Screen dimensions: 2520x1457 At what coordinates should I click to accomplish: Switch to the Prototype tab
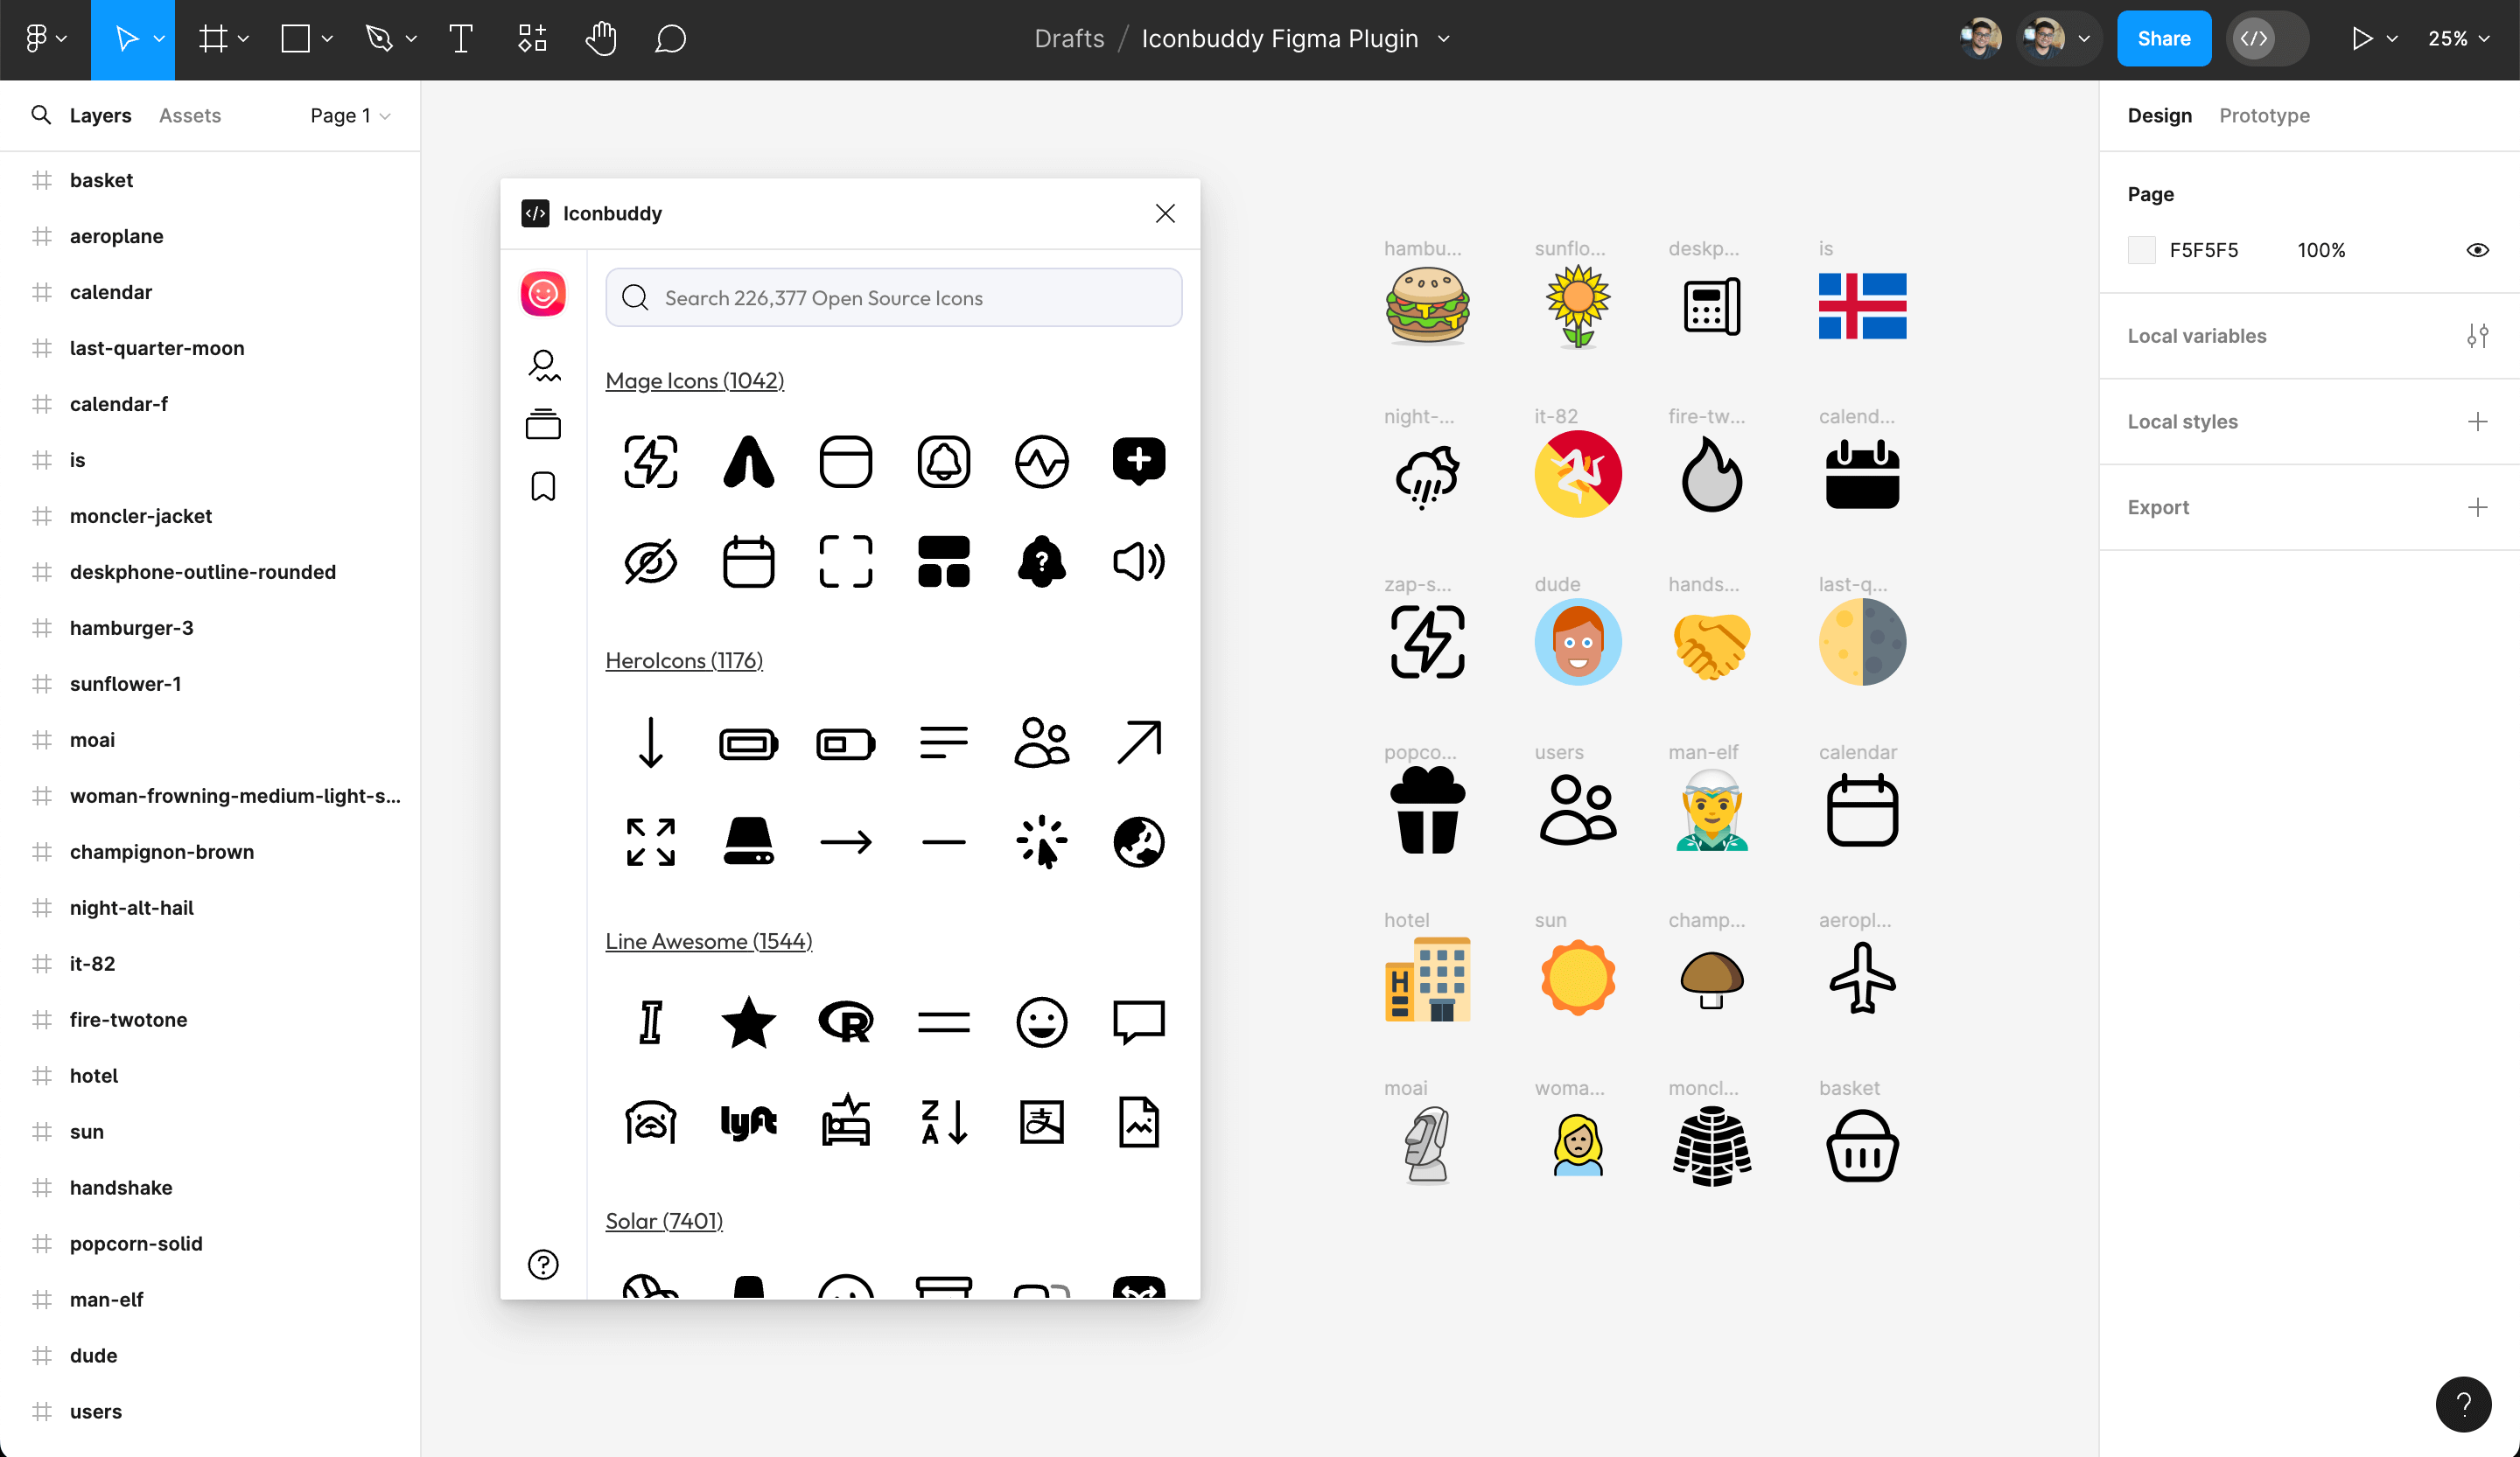(2264, 115)
